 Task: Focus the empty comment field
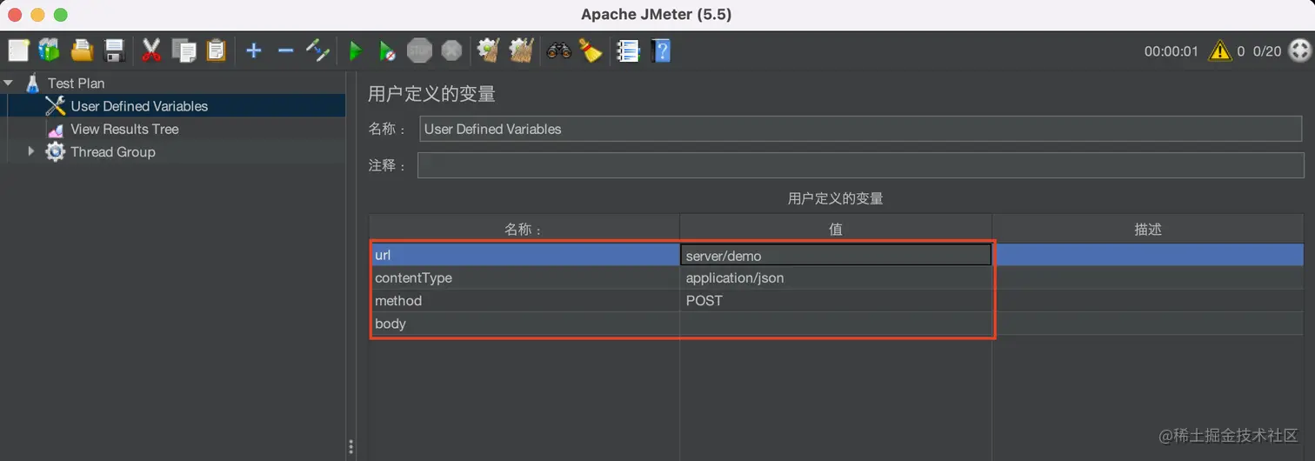tap(860, 165)
